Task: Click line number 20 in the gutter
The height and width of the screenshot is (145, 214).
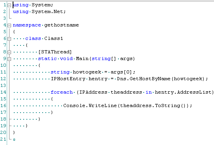Action: (3, 132)
